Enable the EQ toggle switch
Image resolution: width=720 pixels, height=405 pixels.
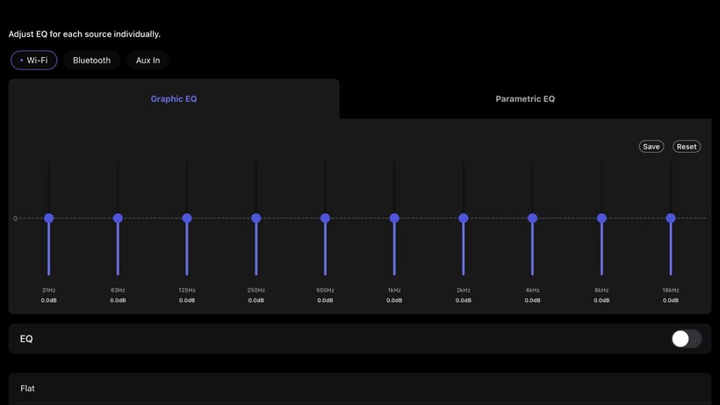pos(686,339)
